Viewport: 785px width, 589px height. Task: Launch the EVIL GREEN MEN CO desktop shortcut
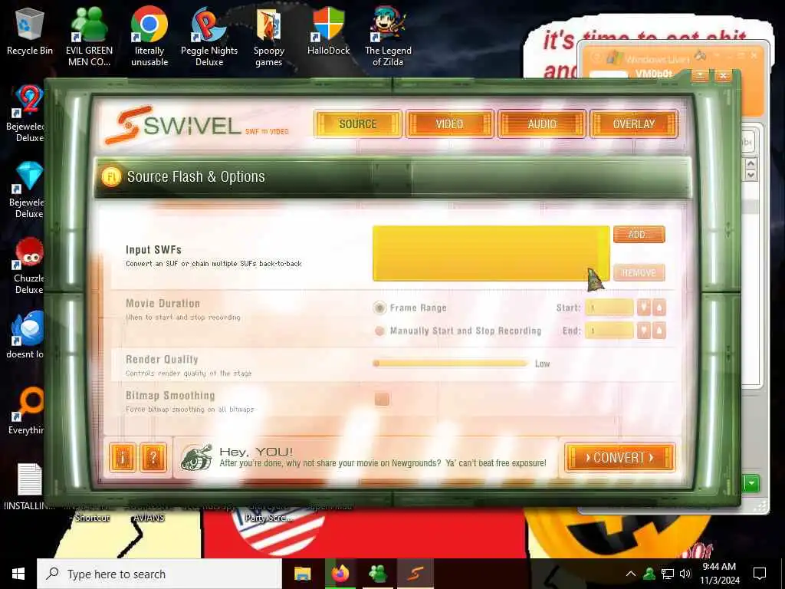pos(89,36)
